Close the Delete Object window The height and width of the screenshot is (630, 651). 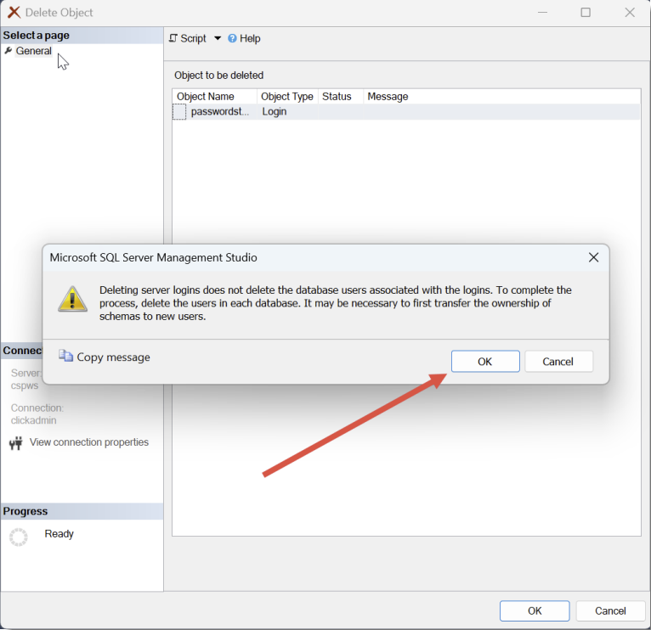630,13
